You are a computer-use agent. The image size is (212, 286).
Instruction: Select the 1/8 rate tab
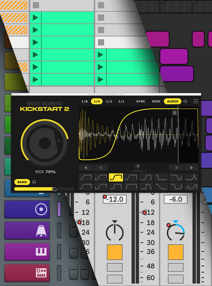coord(85,101)
